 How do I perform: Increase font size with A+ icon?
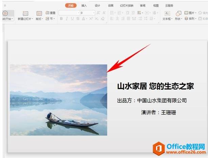(x=98, y=13)
